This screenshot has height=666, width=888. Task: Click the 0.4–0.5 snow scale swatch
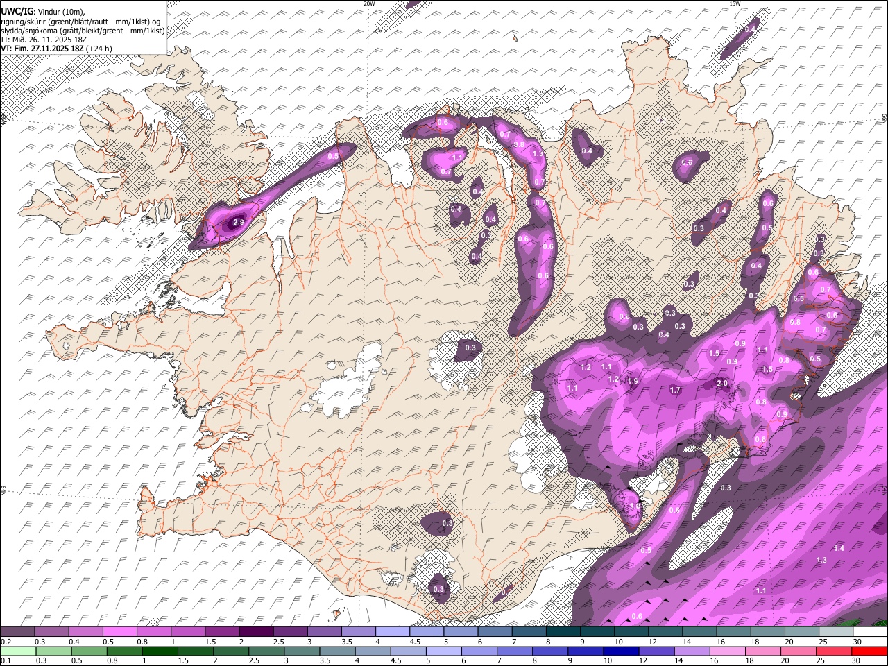(85, 632)
